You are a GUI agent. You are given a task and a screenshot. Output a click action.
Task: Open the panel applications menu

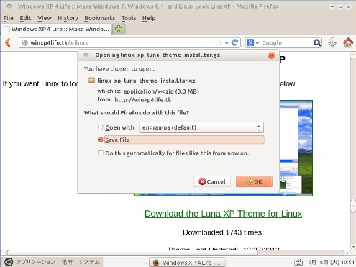(x=35, y=262)
